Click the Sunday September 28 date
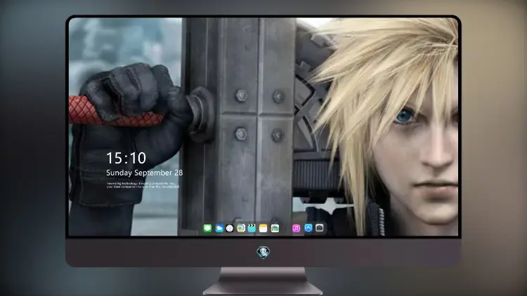Viewport: 527px width, 296px height. (145, 173)
